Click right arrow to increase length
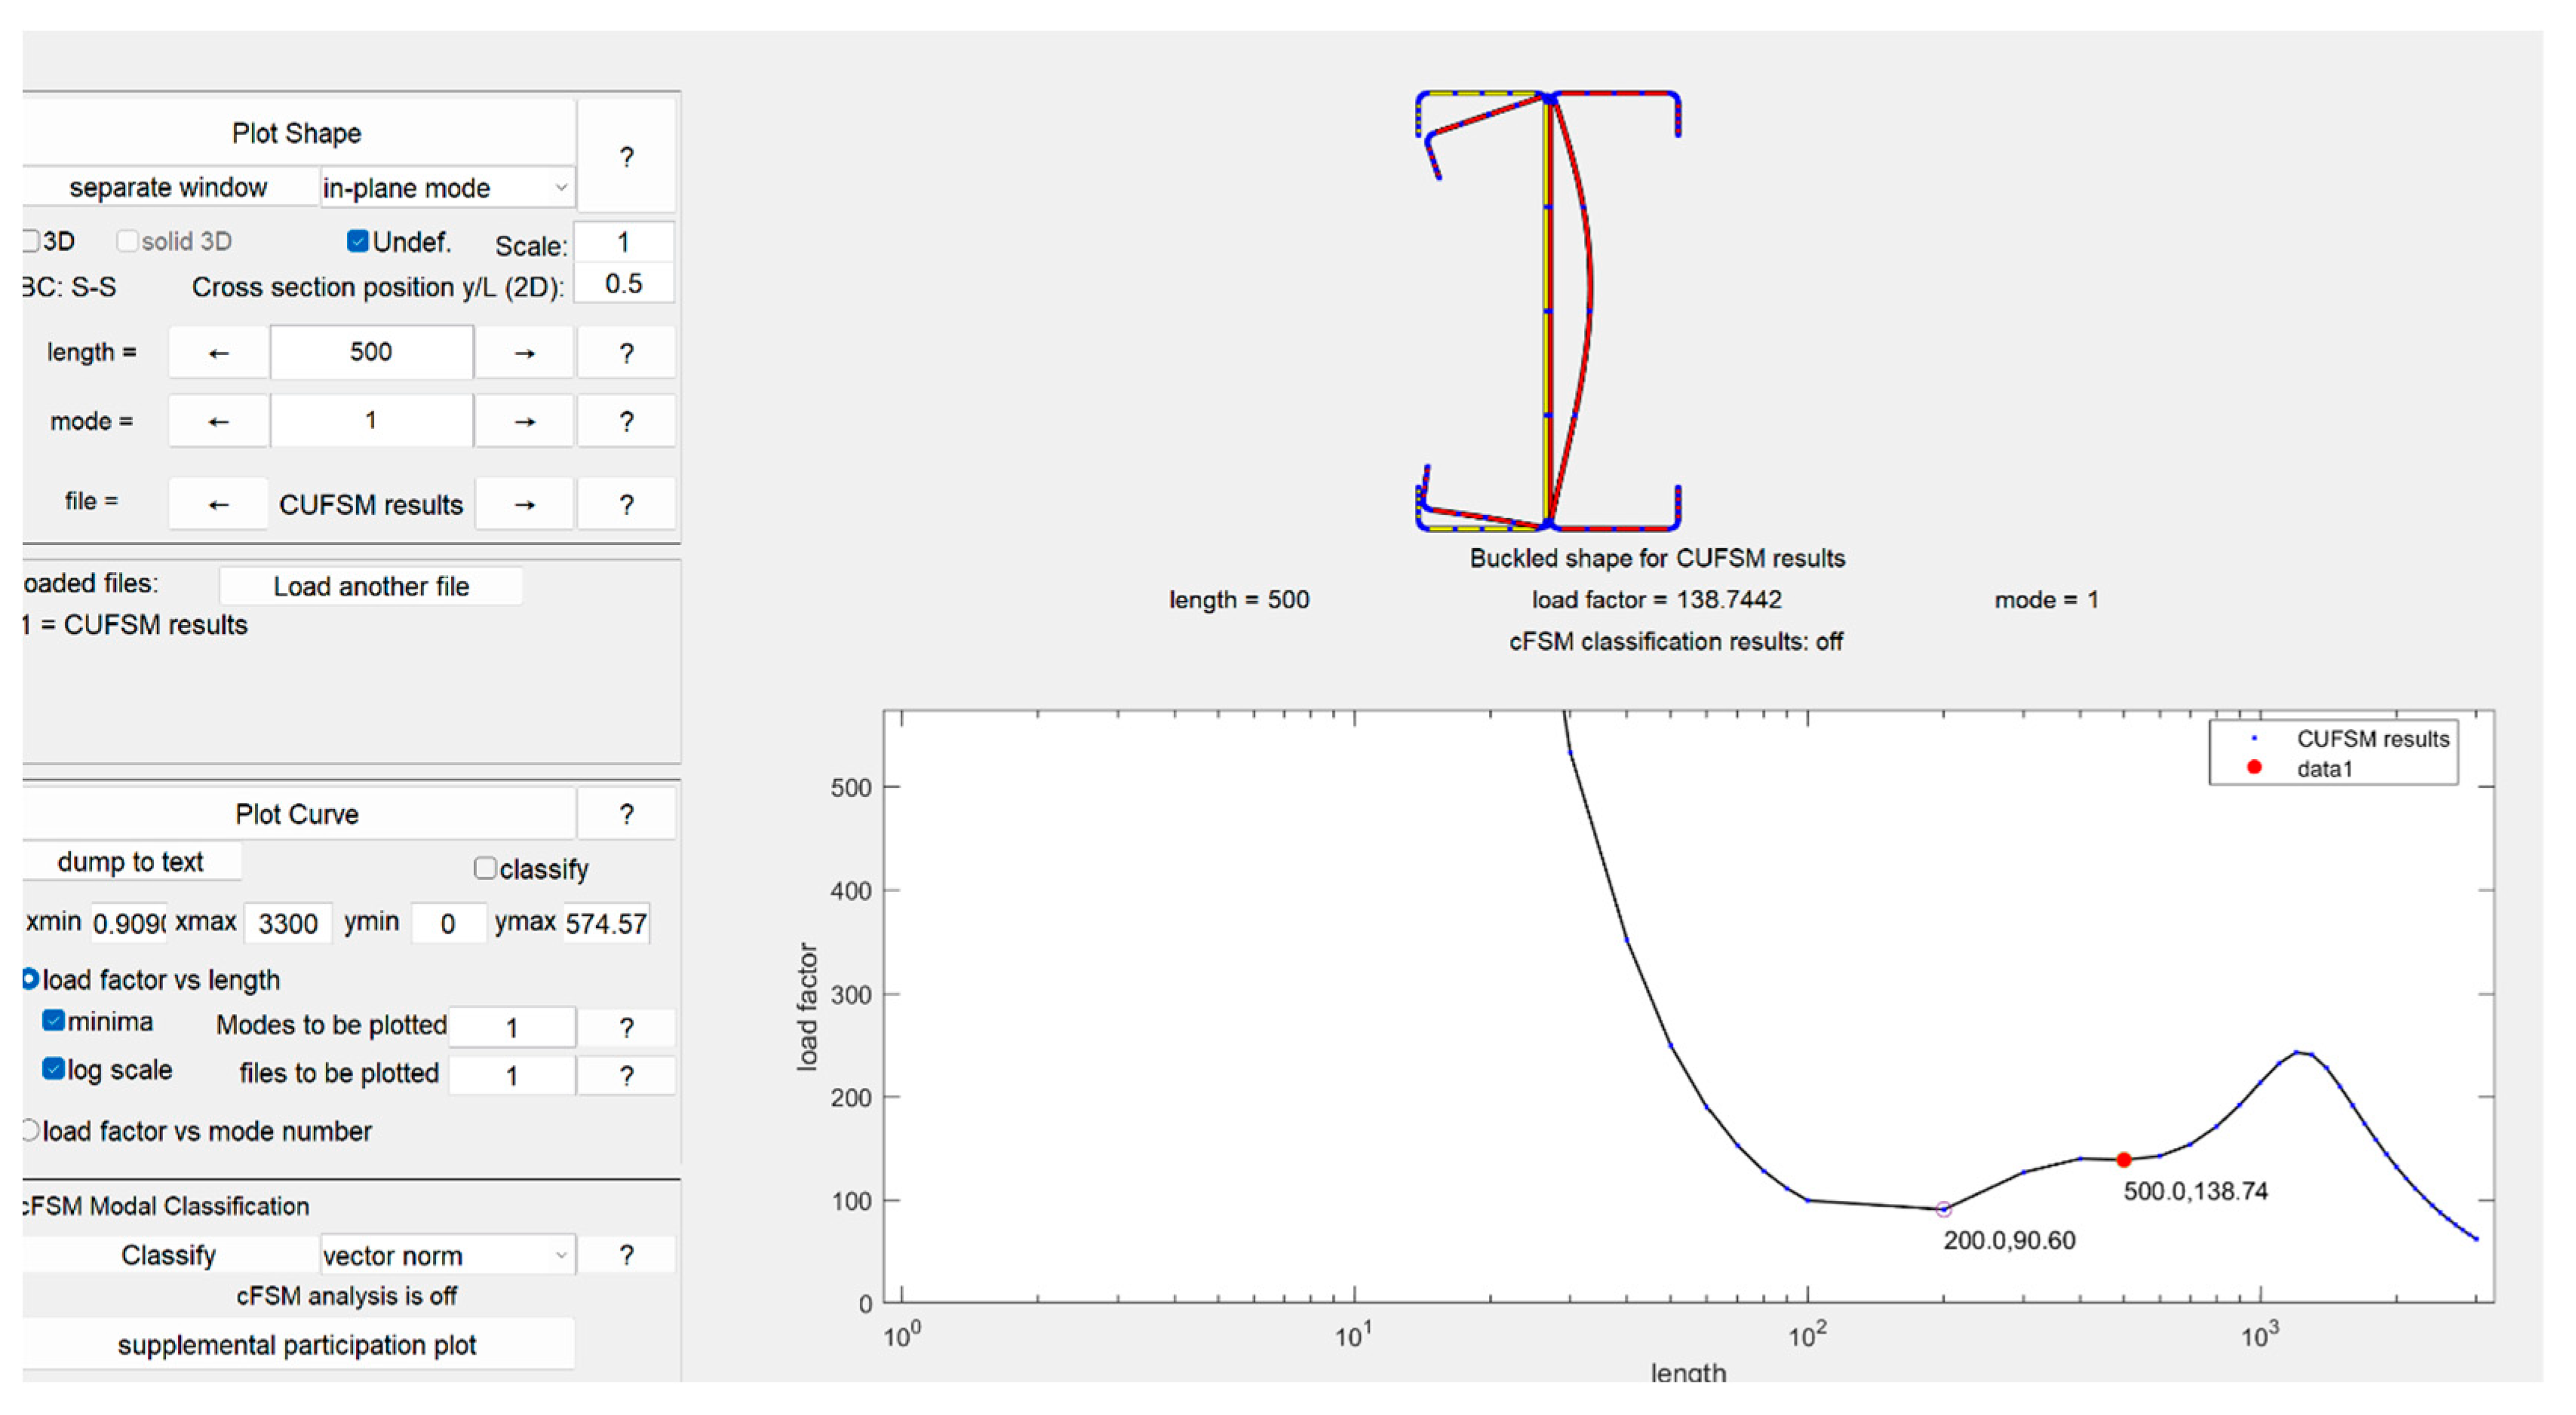Image resolution: width=2576 pixels, height=1415 pixels. point(524,353)
